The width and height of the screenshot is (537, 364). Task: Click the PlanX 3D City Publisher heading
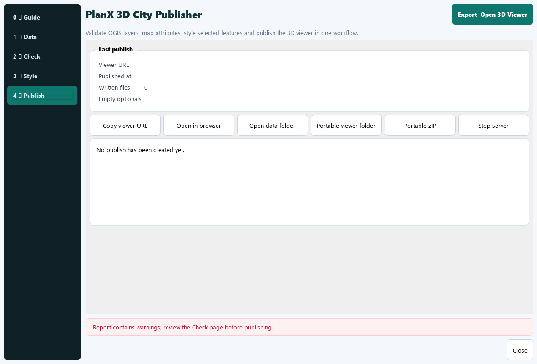coord(144,15)
